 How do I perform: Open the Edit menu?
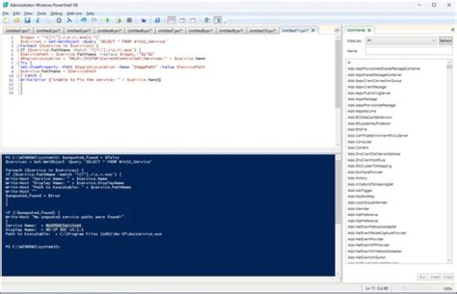point(17,13)
